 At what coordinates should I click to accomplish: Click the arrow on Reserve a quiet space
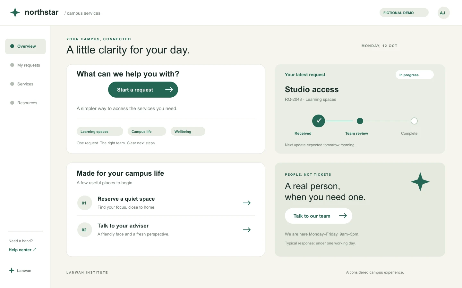(247, 203)
